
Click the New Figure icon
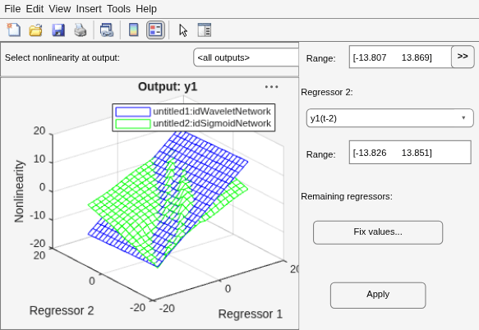click(14, 30)
